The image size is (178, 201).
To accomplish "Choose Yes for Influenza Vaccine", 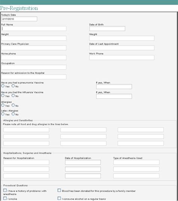I will pyautogui.click(x=3, y=95).
